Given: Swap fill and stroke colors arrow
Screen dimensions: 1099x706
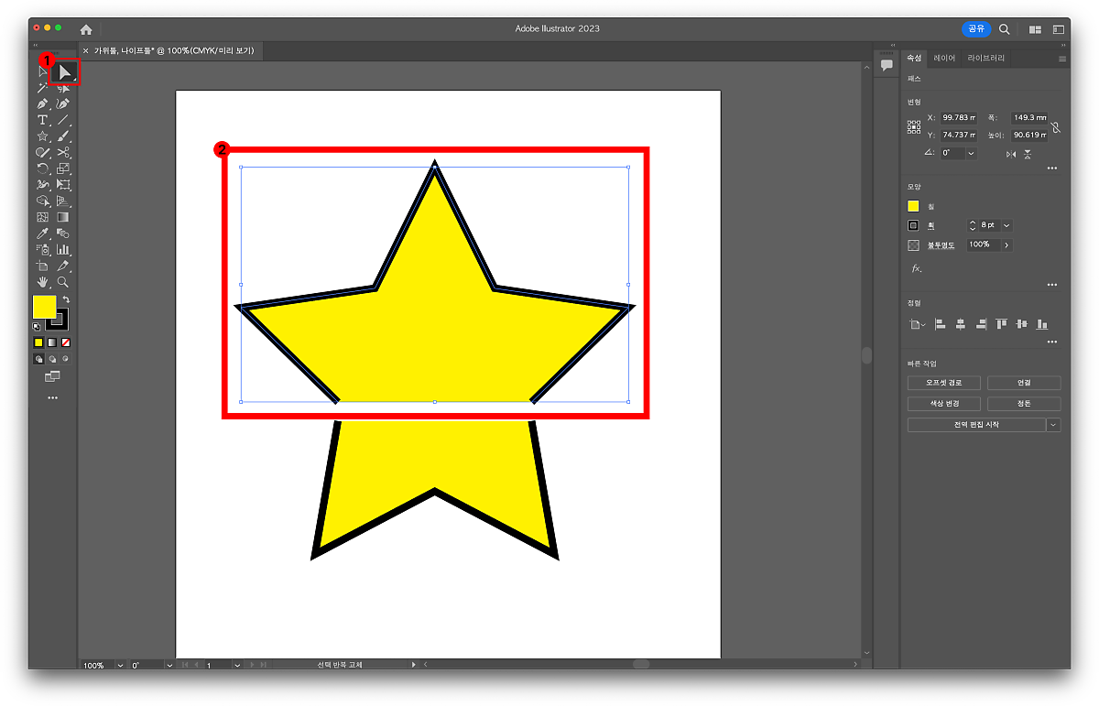Looking at the screenshot, I should tap(66, 299).
